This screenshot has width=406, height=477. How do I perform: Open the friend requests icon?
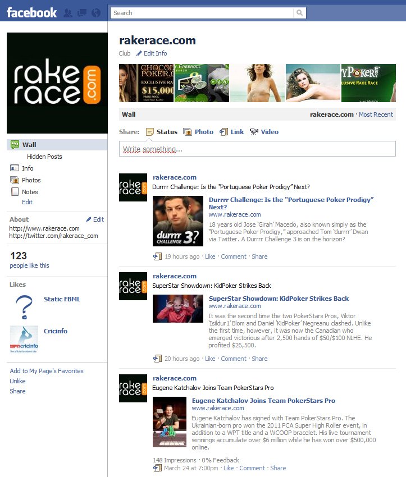click(x=68, y=13)
